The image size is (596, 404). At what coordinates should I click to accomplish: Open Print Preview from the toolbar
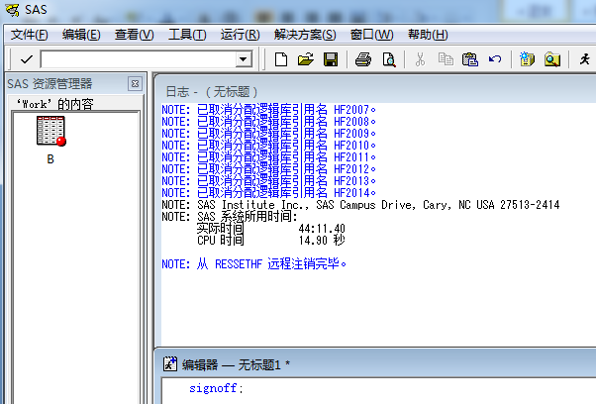pos(388,59)
